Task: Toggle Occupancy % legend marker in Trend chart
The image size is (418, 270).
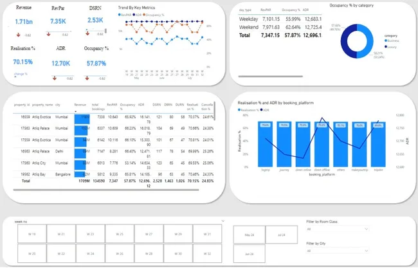Action: 144,15
